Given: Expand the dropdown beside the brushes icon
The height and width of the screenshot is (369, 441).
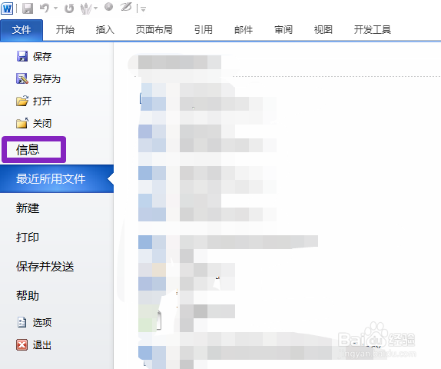Looking at the screenshot, I should point(95,8).
